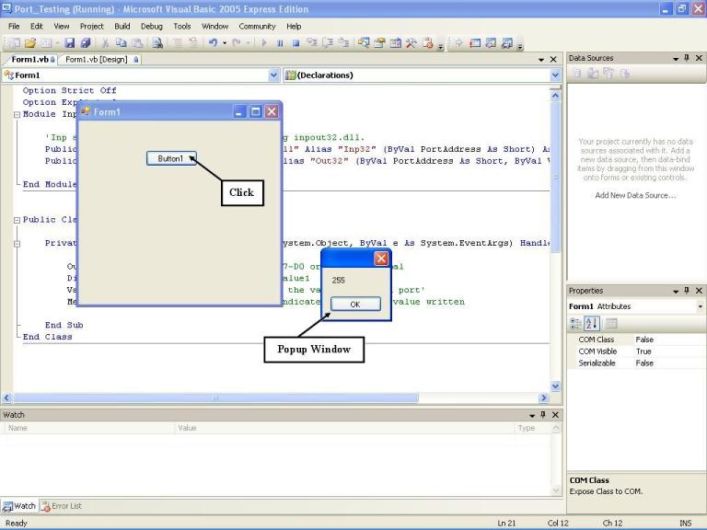Screen dimensions: 707x530
Task: Click the Step Out debug icon
Action: [x=343, y=43]
